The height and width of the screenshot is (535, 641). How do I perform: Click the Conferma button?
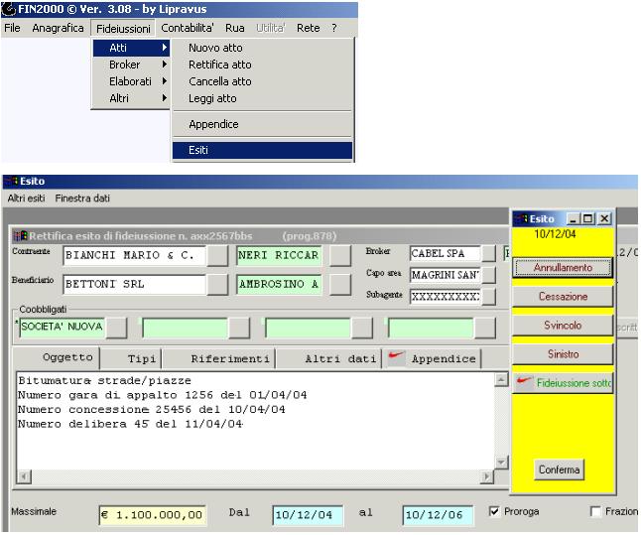560,469
